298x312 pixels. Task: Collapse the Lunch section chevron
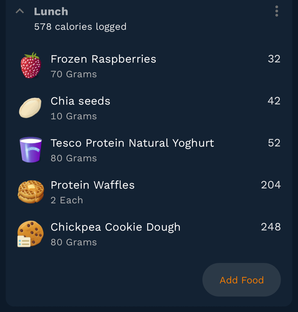click(20, 11)
